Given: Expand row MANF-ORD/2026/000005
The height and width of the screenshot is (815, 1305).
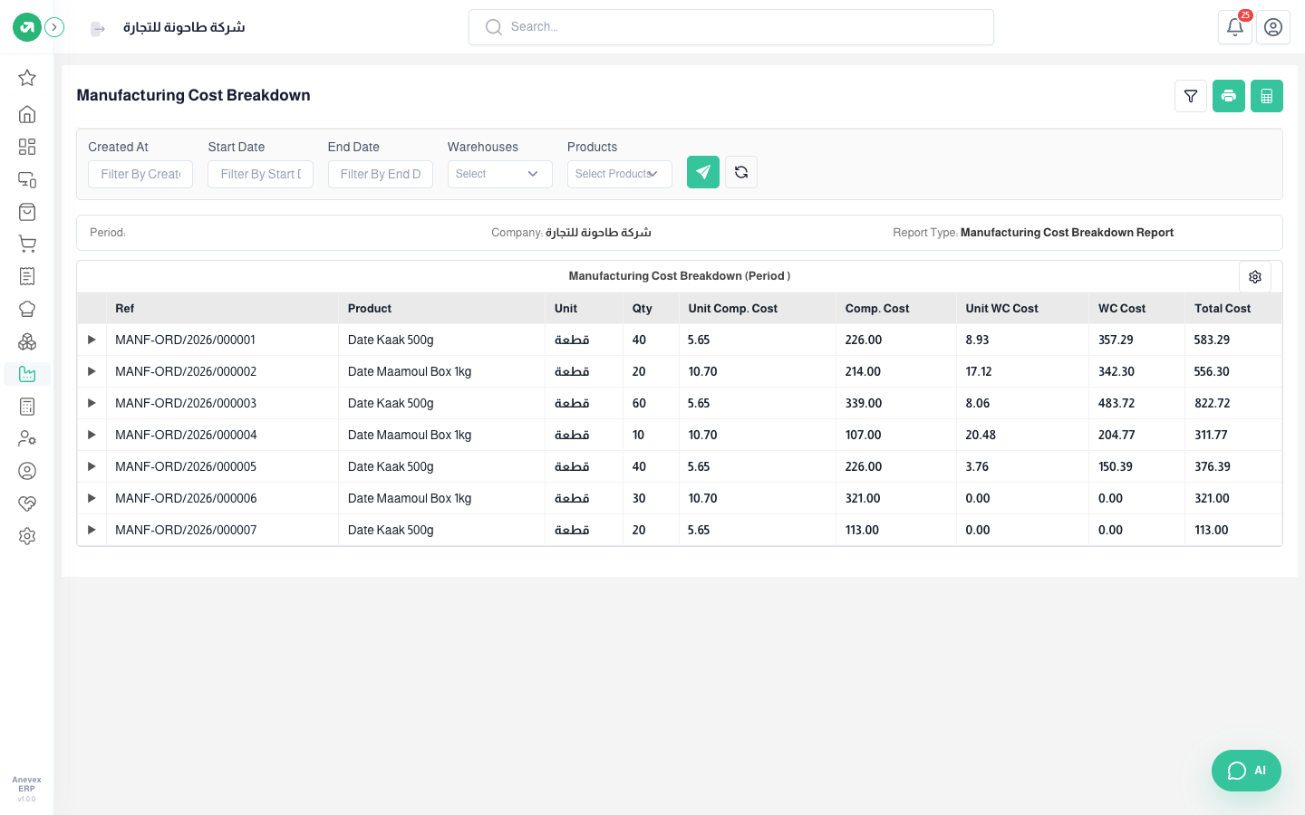Looking at the screenshot, I should click(92, 466).
